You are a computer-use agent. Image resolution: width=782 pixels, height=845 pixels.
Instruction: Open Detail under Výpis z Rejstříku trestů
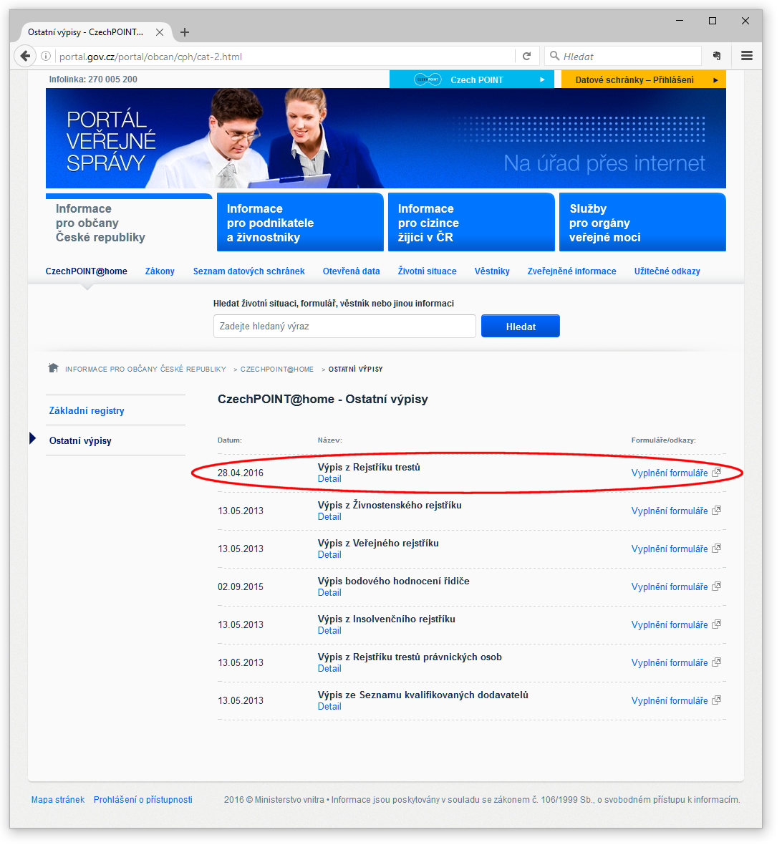click(329, 479)
